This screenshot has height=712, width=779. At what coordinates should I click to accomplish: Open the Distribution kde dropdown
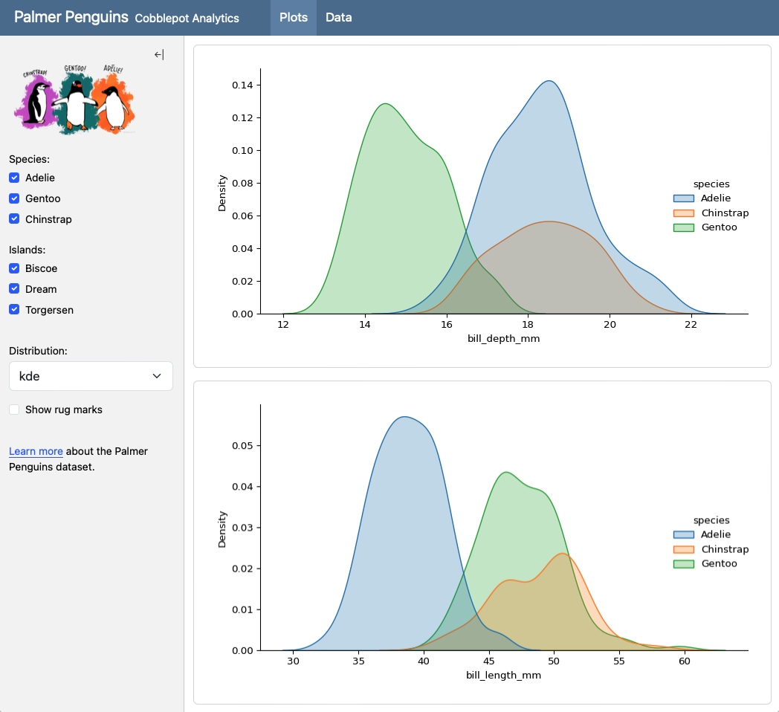90,376
